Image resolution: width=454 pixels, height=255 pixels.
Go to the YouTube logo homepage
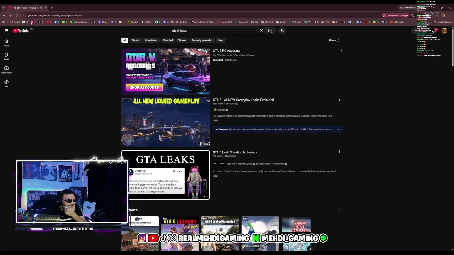click(21, 31)
